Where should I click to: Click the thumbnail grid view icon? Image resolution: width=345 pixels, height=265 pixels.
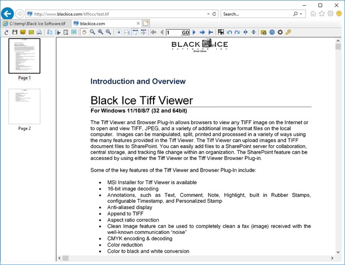221,32
